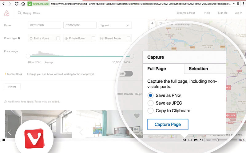Click the check-in date field 02/01/2017
The image size is (246, 153).
tap(45, 25)
